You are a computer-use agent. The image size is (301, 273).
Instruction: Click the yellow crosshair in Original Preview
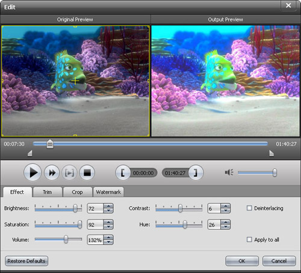tap(75, 81)
